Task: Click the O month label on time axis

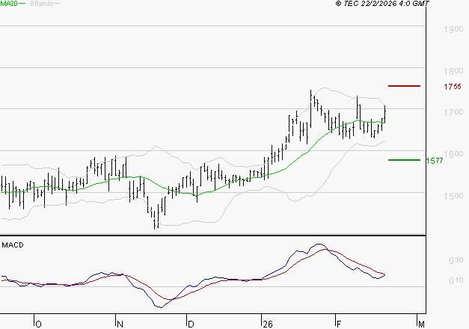Action: pyautogui.click(x=38, y=325)
